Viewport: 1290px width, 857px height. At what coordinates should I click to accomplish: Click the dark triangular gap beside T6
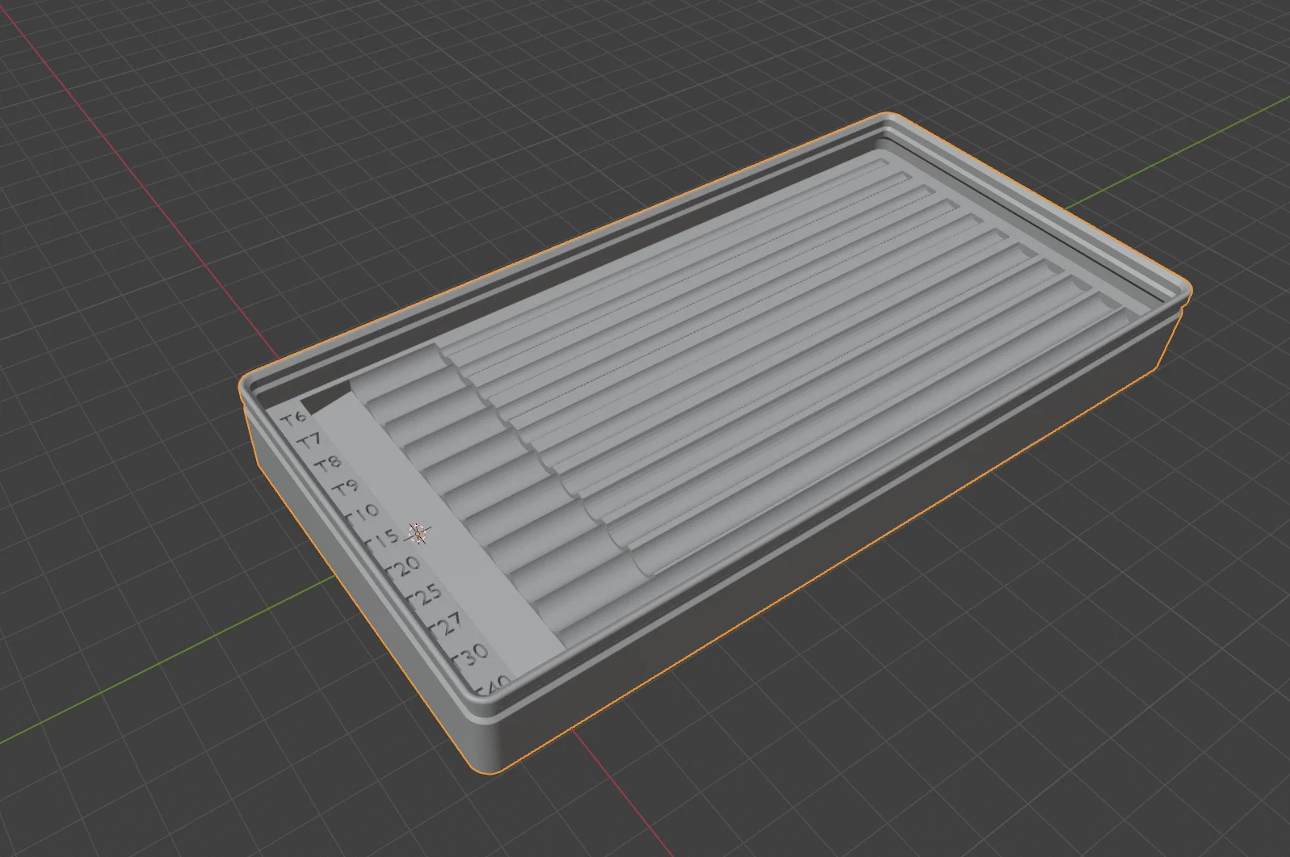pos(321,398)
